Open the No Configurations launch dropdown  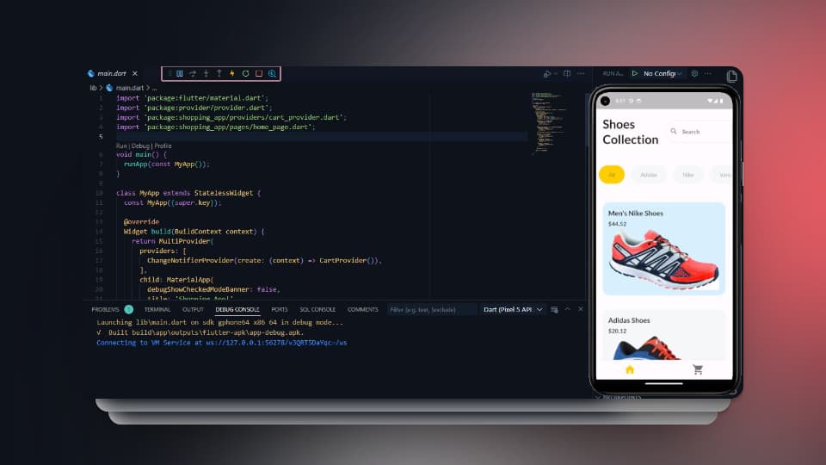[x=663, y=74]
